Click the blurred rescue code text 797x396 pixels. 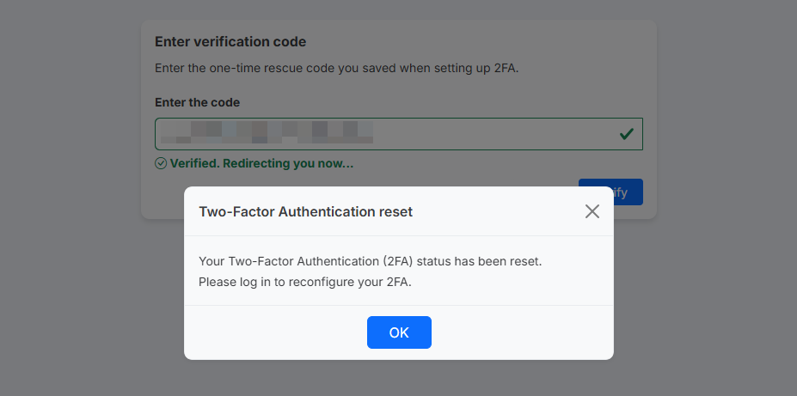[x=267, y=132]
